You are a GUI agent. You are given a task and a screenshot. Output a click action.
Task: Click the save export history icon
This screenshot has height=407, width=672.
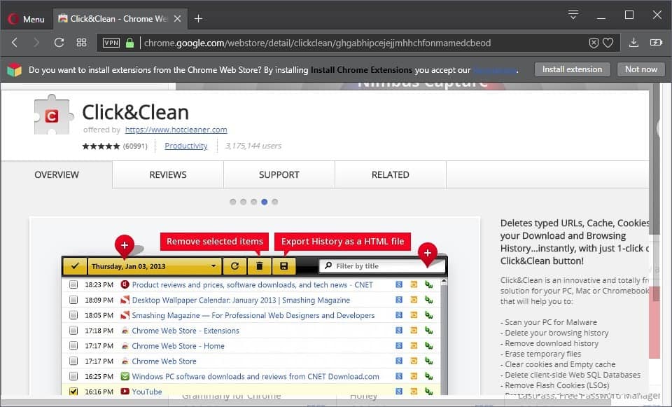point(283,266)
